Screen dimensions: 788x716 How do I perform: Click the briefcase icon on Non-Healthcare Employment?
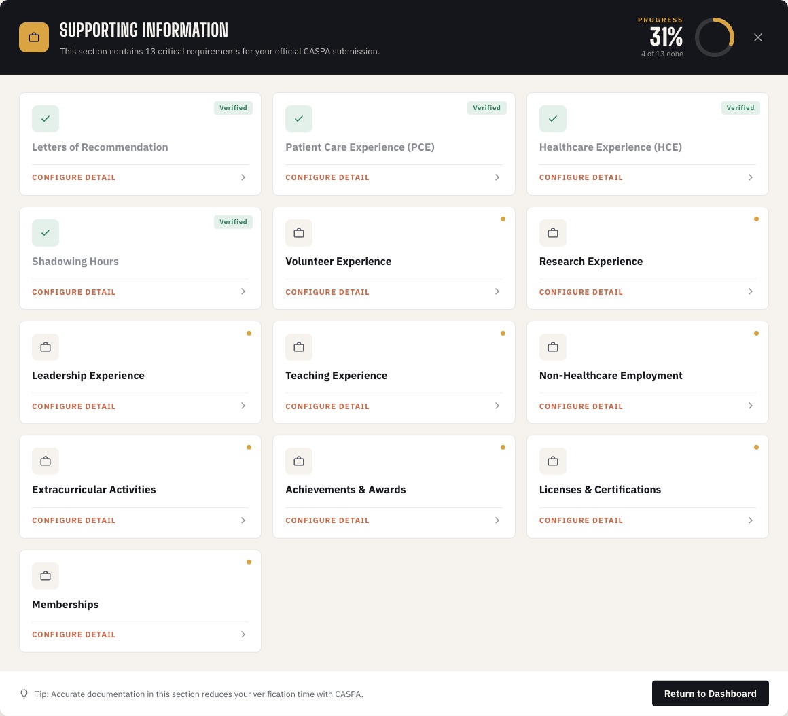point(552,346)
